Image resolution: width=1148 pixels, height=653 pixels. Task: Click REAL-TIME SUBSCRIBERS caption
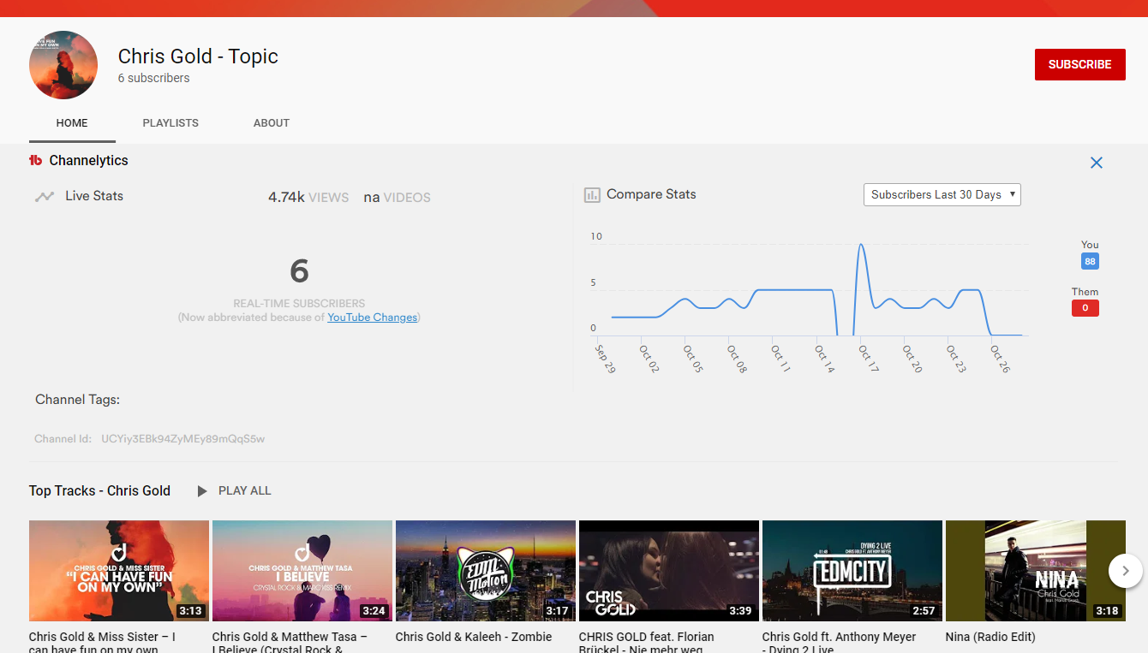point(299,304)
